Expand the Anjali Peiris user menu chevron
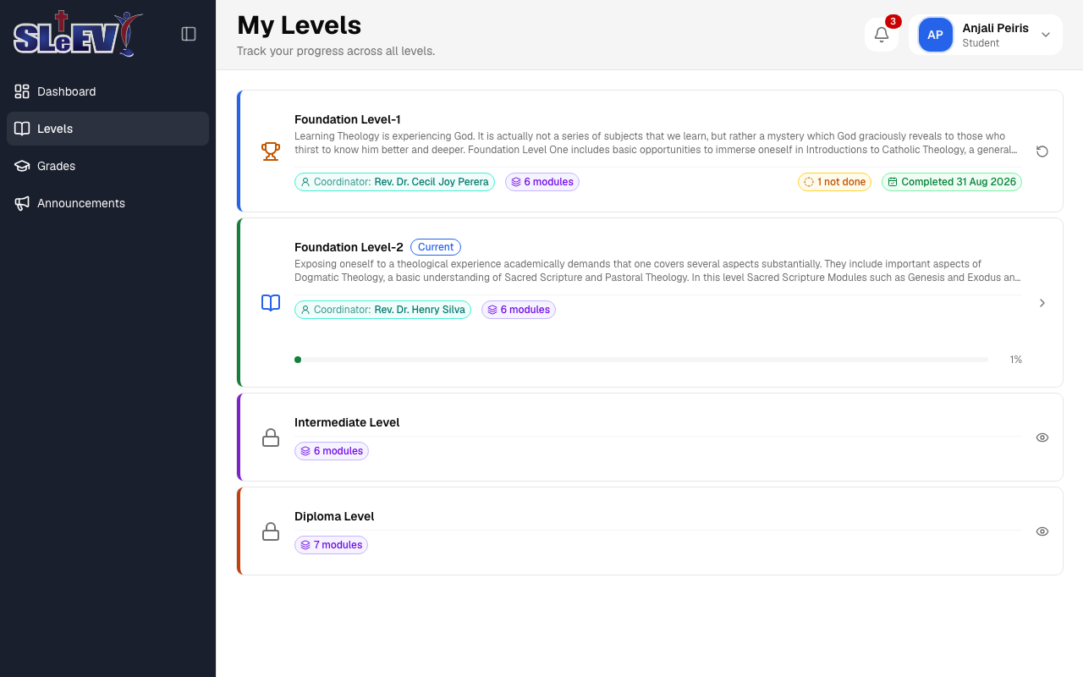The width and height of the screenshot is (1083, 677). point(1046,35)
